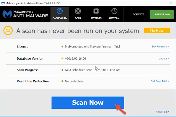Click the History clock icon
The image size is (176, 117).
[114, 11]
